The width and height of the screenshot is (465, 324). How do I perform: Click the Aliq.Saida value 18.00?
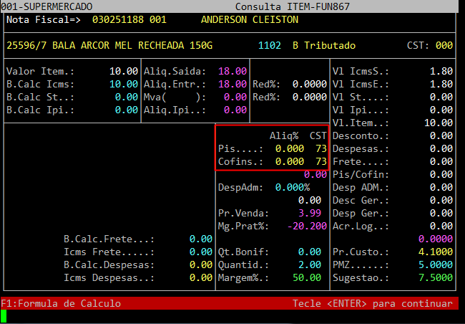(x=232, y=72)
